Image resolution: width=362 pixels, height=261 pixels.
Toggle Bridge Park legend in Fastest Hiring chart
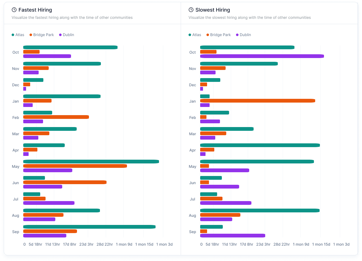(41, 35)
